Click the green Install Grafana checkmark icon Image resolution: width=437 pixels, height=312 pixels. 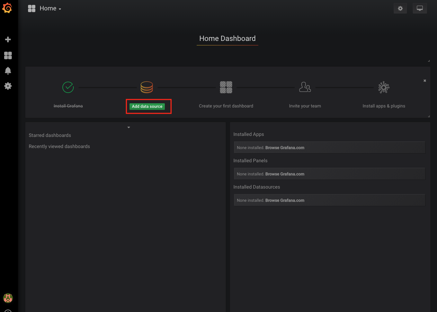(x=68, y=87)
